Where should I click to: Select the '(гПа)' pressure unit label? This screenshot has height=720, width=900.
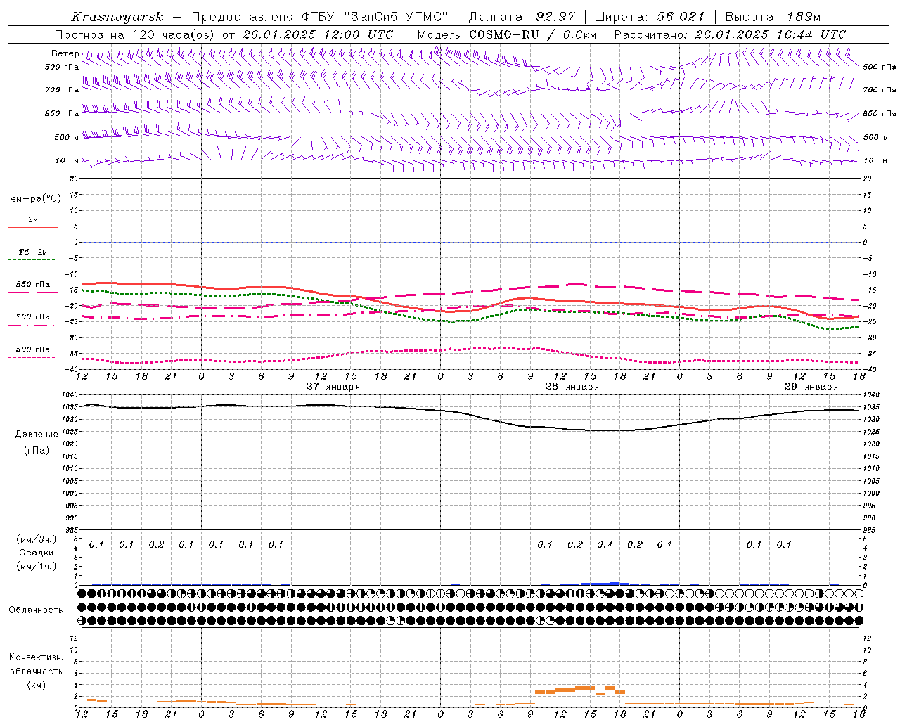37,450
